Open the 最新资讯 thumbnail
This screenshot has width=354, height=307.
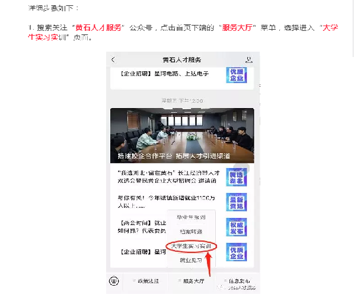[237, 202]
